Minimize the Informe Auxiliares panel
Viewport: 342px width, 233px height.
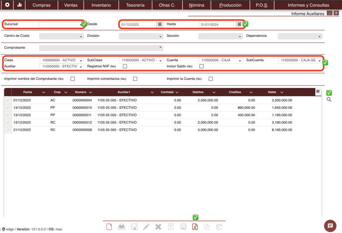pos(330,13)
